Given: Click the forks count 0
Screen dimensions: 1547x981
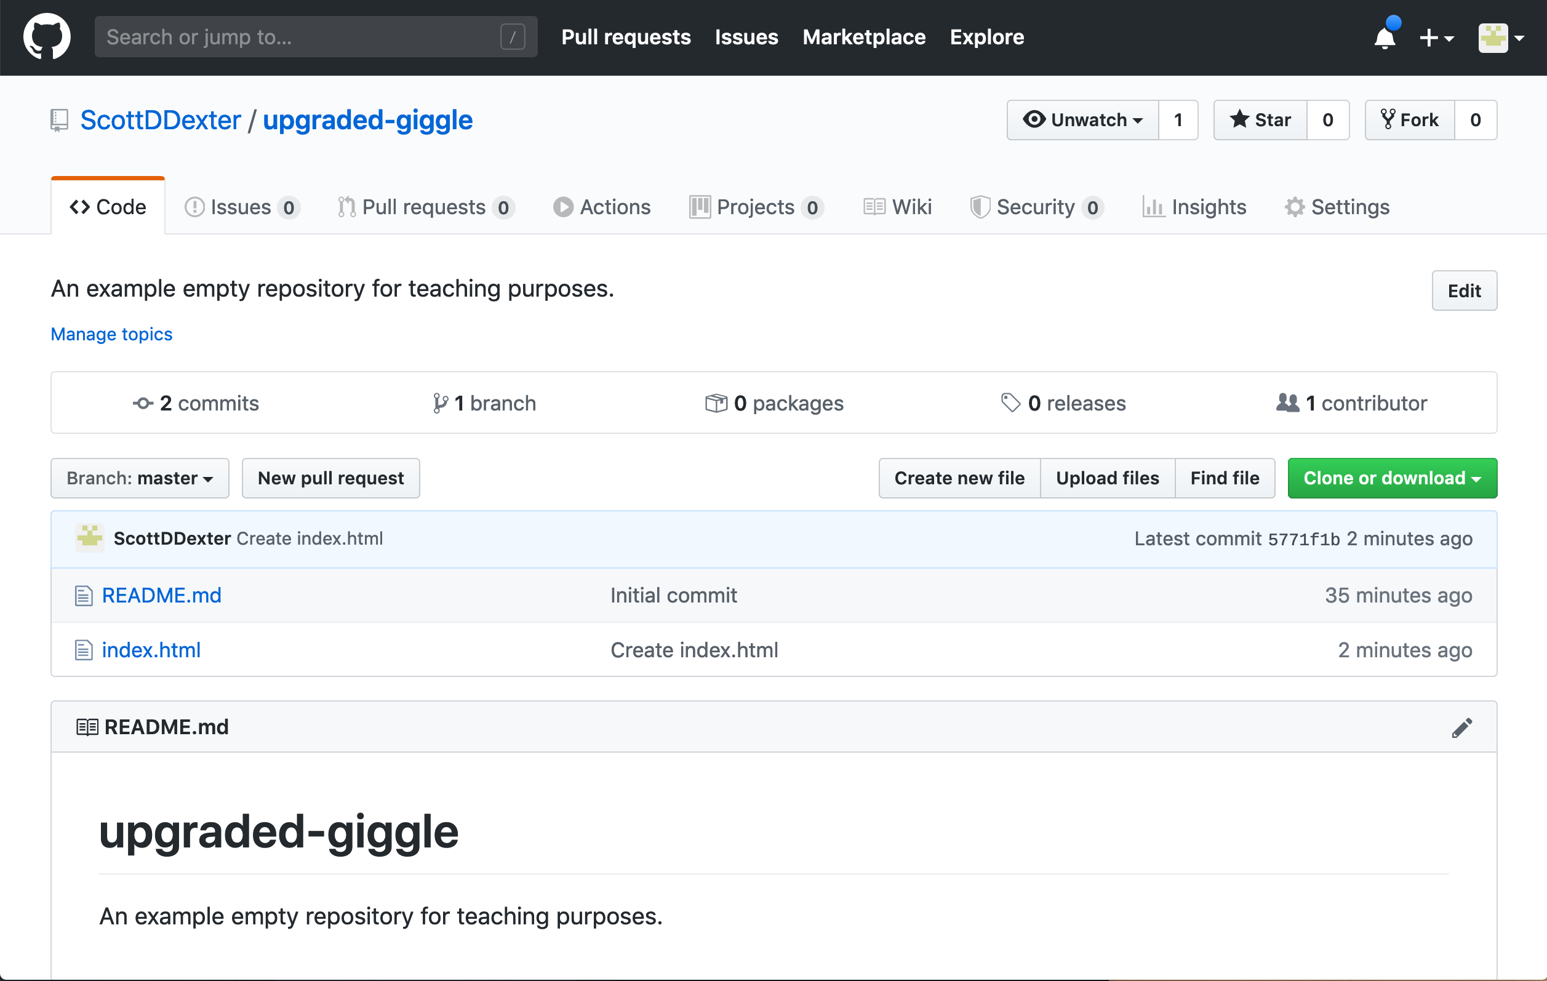Looking at the screenshot, I should (x=1475, y=120).
